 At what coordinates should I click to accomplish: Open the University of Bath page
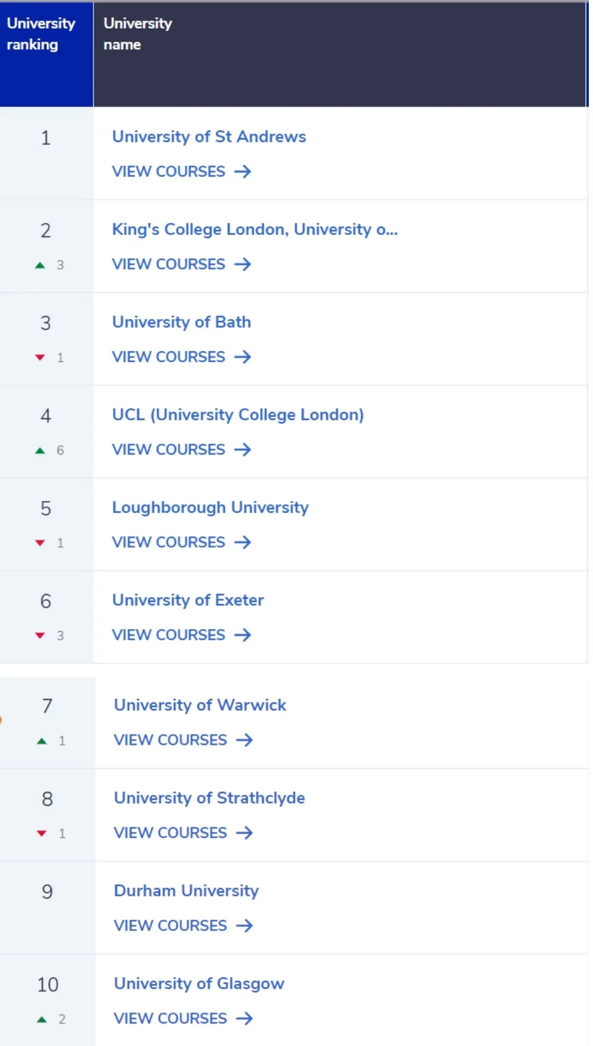click(x=182, y=322)
